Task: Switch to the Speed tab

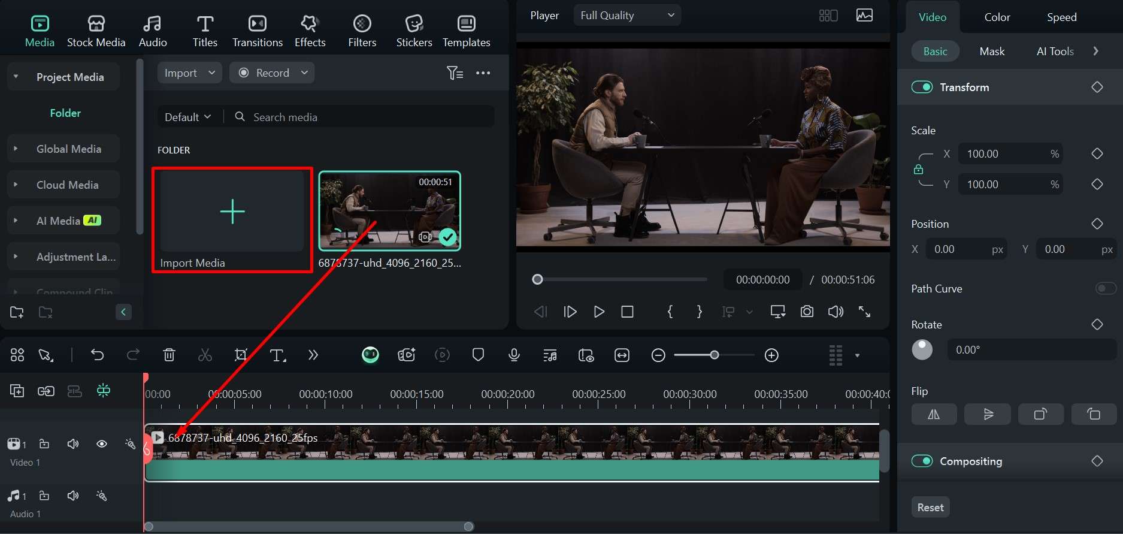Action: click(1062, 17)
